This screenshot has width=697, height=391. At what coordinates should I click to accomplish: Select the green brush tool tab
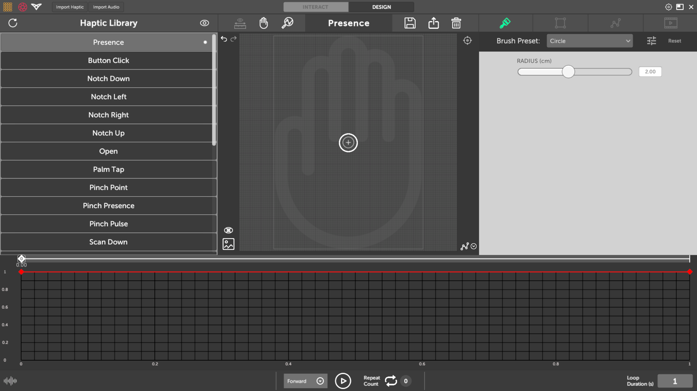pyautogui.click(x=505, y=23)
